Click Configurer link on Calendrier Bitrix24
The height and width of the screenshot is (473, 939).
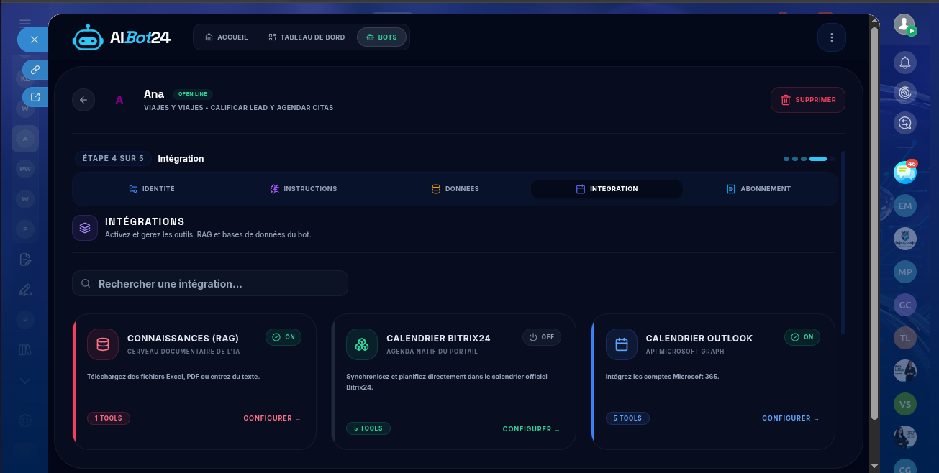pyautogui.click(x=531, y=429)
